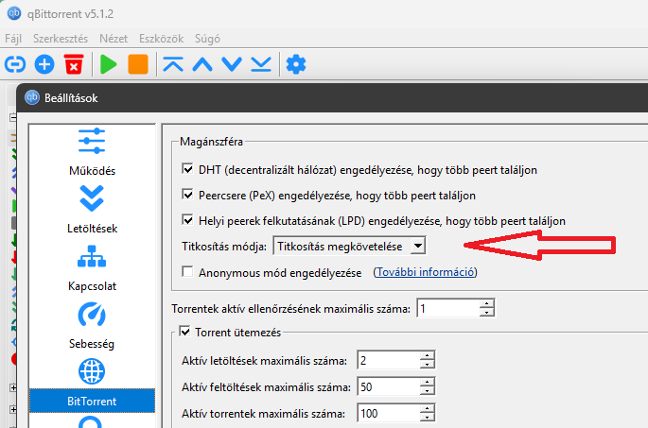Decrease Aktív letöltések maximális száma

tap(428, 365)
